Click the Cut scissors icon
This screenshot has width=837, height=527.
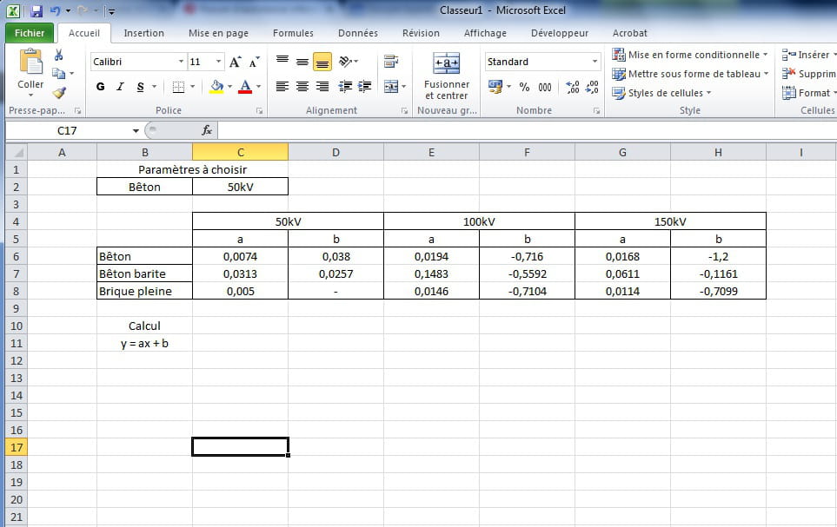click(x=59, y=55)
